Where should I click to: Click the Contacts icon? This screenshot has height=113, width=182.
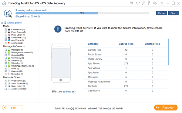[9, 55]
